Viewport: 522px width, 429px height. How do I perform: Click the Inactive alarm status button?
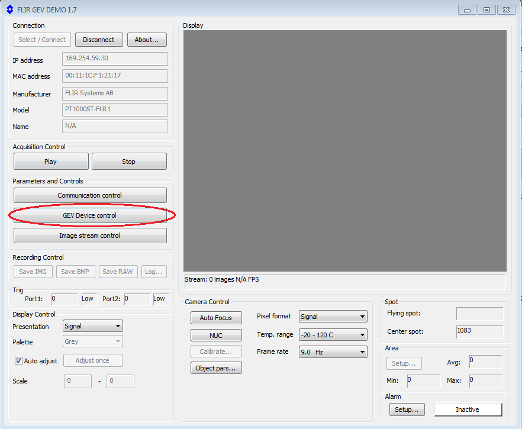pos(468,409)
